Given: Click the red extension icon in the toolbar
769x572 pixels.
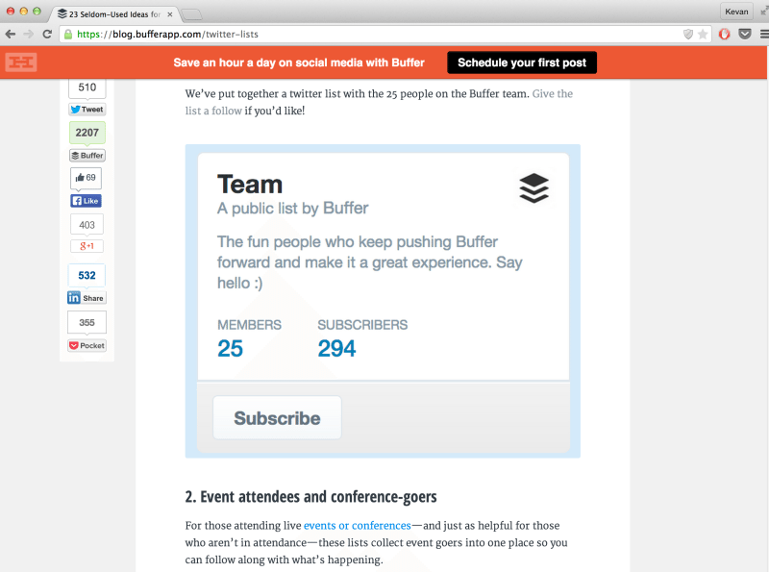Looking at the screenshot, I should (x=724, y=32).
